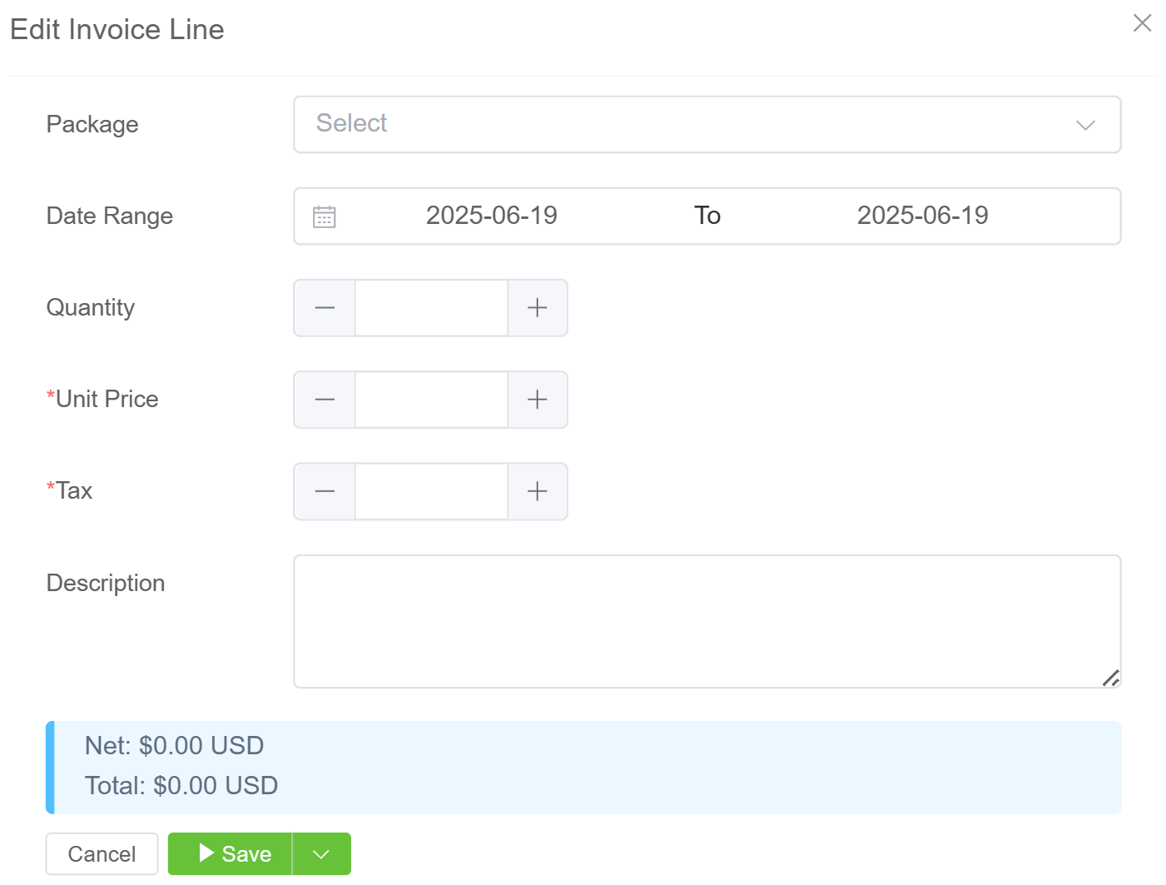Click the Quantity number input
Screen dimensions: 1166x885
[x=431, y=308]
